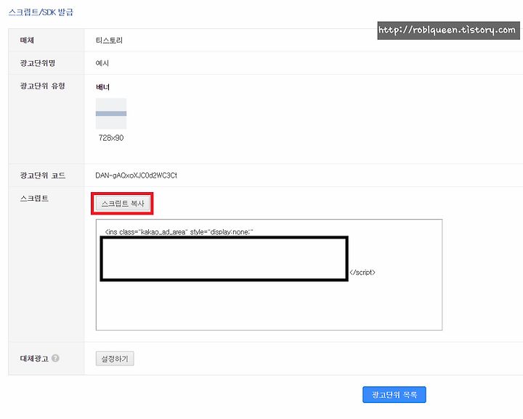Select the 728x90 banner thumbnail
The width and height of the screenshot is (523, 419).
pyautogui.click(x=111, y=114)
